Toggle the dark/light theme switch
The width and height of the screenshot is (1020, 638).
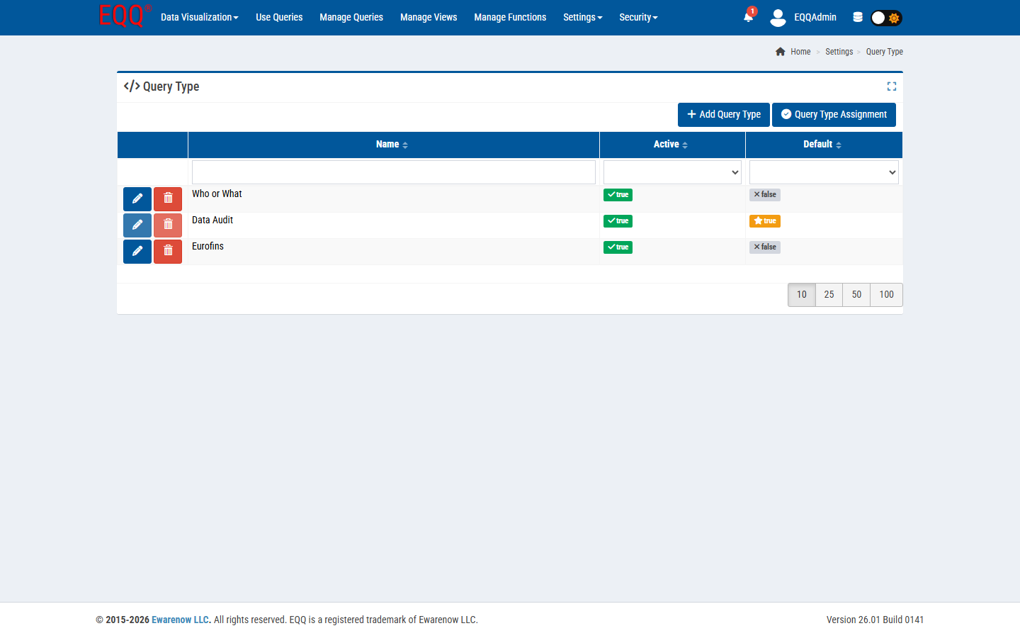click(x=886, y=18)
